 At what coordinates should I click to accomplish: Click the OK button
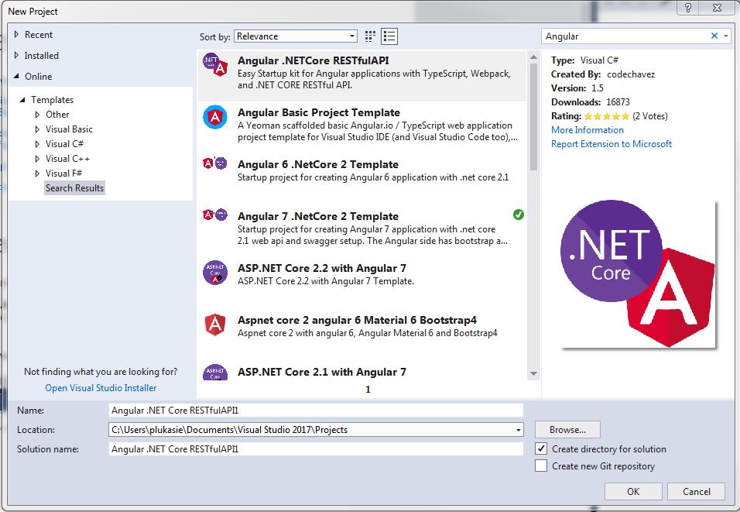633,492
